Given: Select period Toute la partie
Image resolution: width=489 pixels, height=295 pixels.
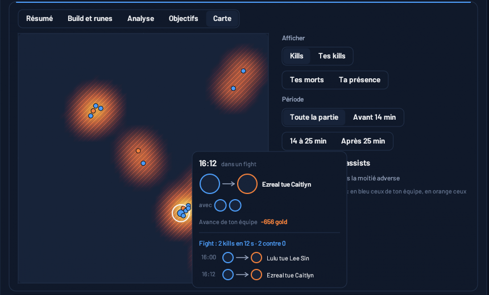Looking at the screenshot, I should tap(314, 117).
